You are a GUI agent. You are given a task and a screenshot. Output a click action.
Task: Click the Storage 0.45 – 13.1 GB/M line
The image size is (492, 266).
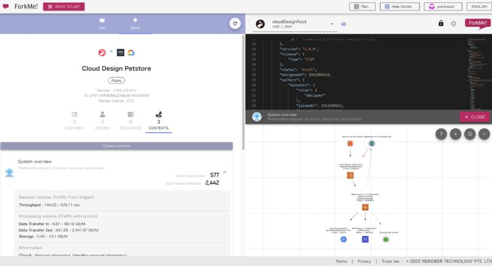[x=43, y=237]
